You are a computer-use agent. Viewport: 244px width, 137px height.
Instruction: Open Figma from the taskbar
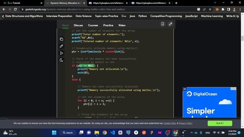tap(152, 133)
